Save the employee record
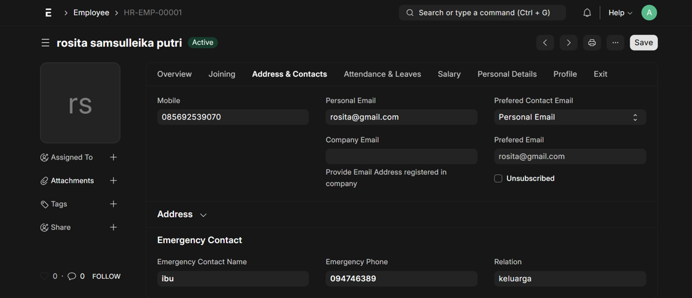This screenshot has width=692, height=298. pyautogui.click(x=643, y=42)
